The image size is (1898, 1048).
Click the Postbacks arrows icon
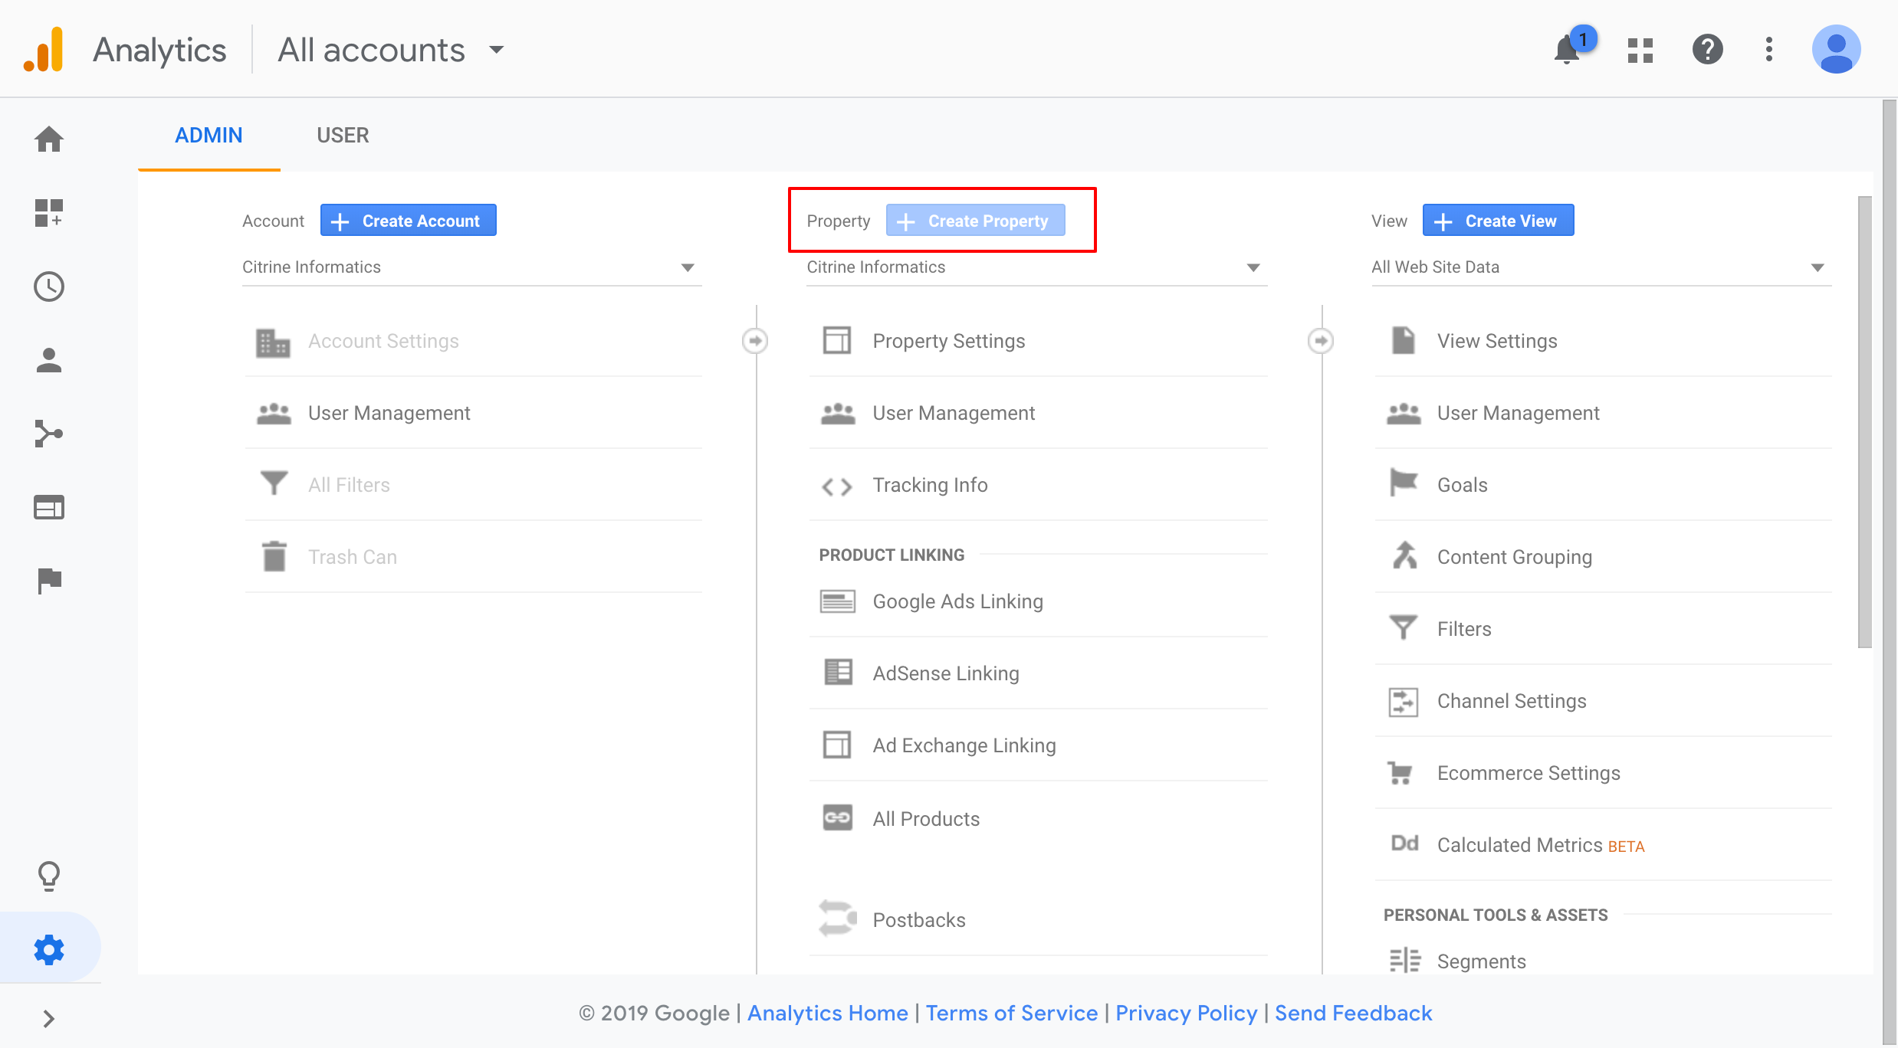click(837, 918)
